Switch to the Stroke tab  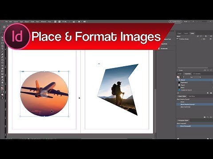coord(179,74)
